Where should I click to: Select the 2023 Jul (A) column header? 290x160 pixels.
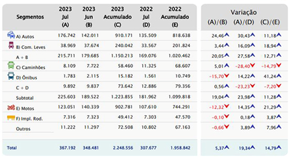tap(65, 16)
